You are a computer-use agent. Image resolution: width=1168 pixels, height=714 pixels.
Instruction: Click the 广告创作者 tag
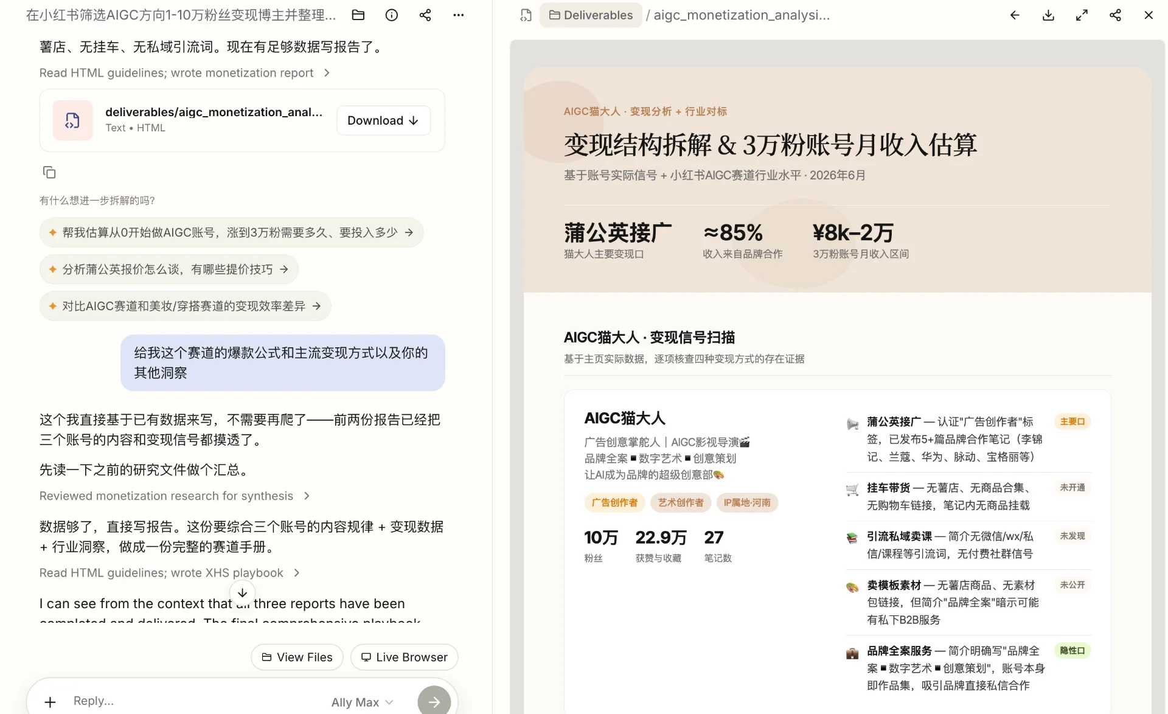click(614, 503)
